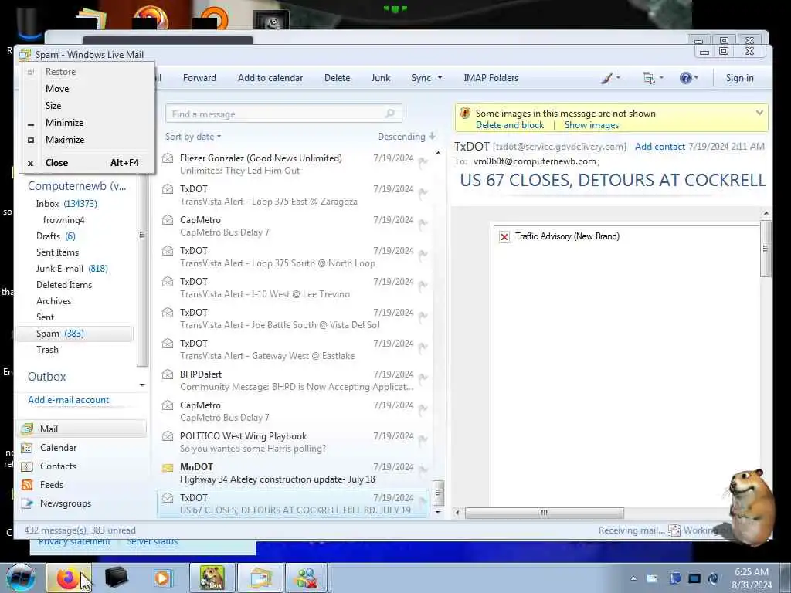Click the Windows Start orb
The width and height of the screenshot is (791, 593).
pos(21,578)
